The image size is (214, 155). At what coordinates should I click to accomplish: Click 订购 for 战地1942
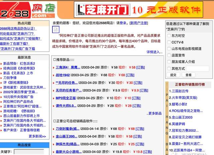click(130, 75)
